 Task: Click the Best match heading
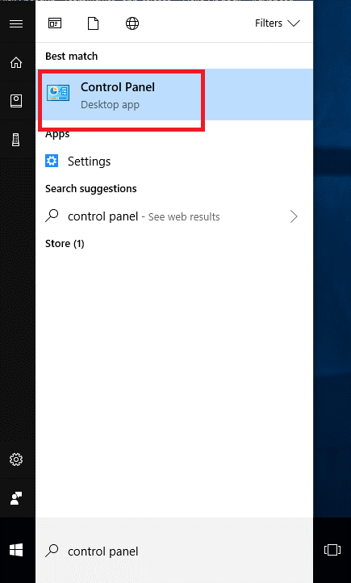(x=71, y=57)
